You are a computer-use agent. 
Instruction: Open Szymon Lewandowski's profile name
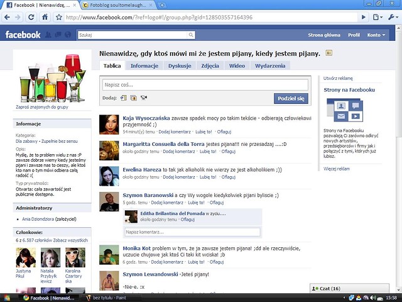(x=150, y=274)
